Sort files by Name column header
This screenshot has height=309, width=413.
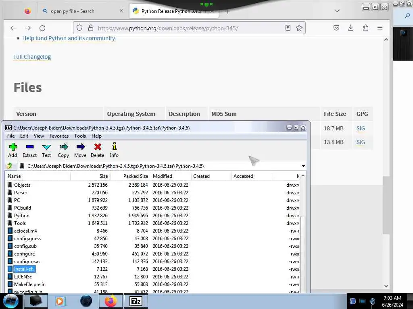coord(38,176)
